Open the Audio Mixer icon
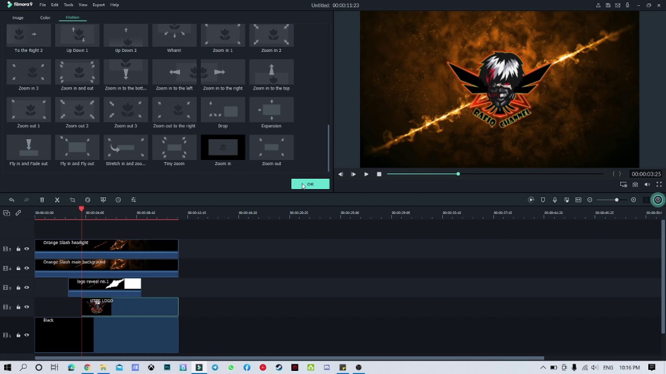Image resolution: width=666 pixels, height=374 pixels. pos(567,200)
